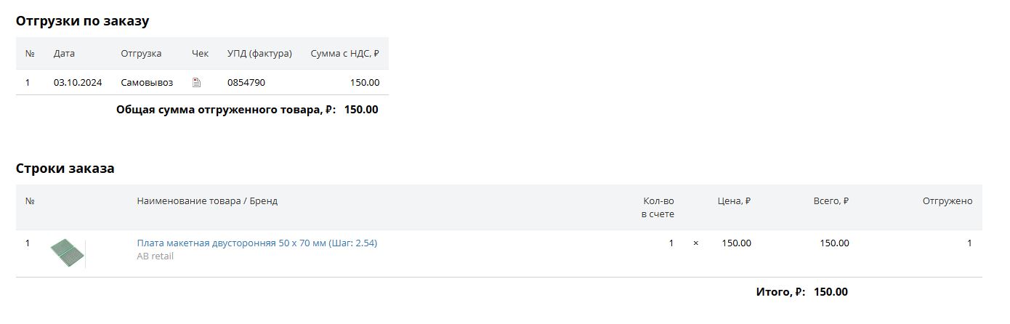This screenshot has height=324, width=1010.
Task: Select the Строки заказа section heading
Action: (x=65, y=169)
